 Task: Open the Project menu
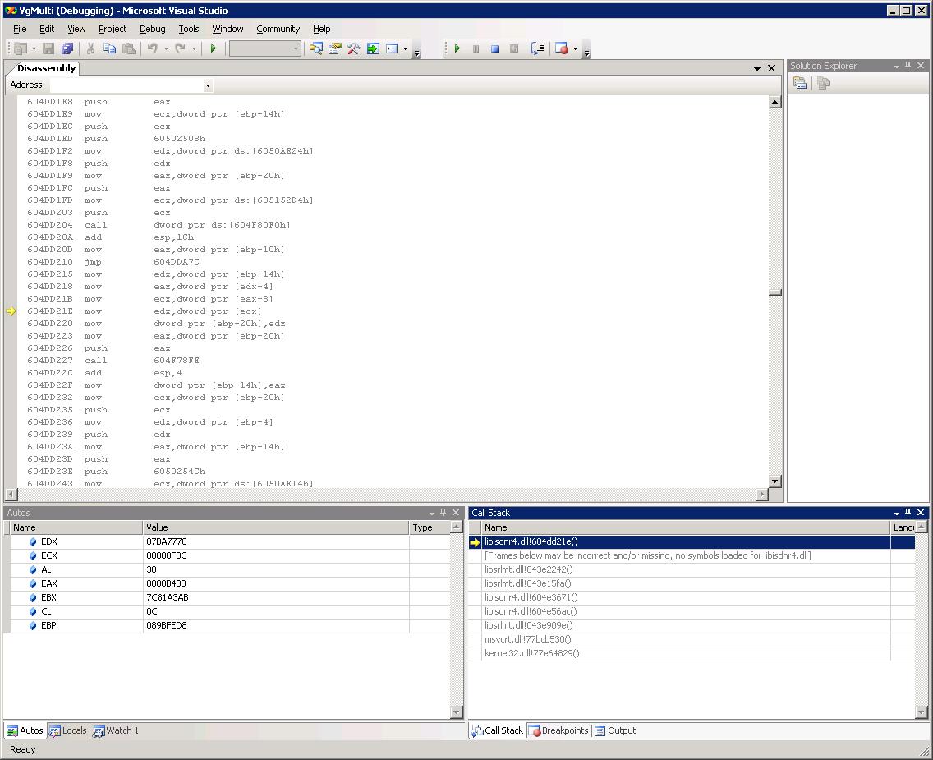tap(113, 29)
